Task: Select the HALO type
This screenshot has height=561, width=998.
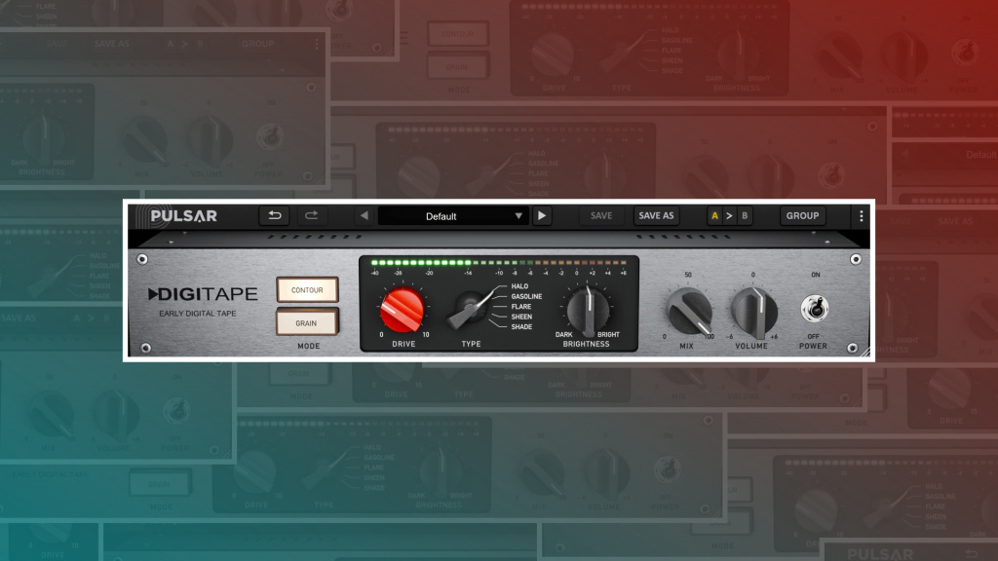Action: 519,286
